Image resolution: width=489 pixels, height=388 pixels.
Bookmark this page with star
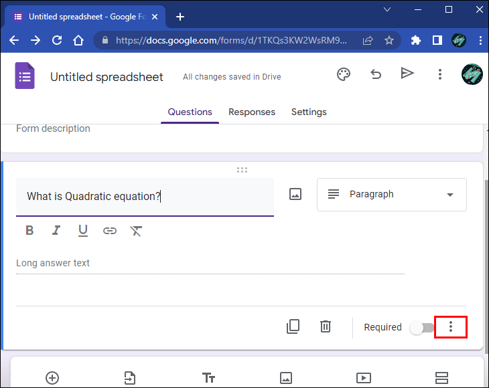[389, 40]
